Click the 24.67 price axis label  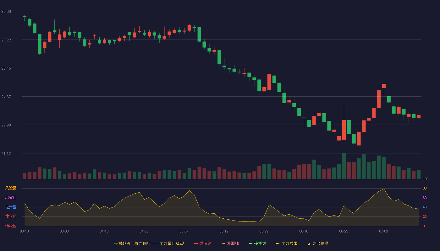(6, 97)
